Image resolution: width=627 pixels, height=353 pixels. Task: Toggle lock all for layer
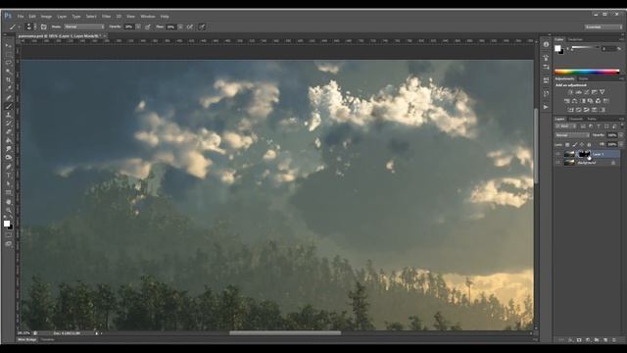click(x=589, y=144)
